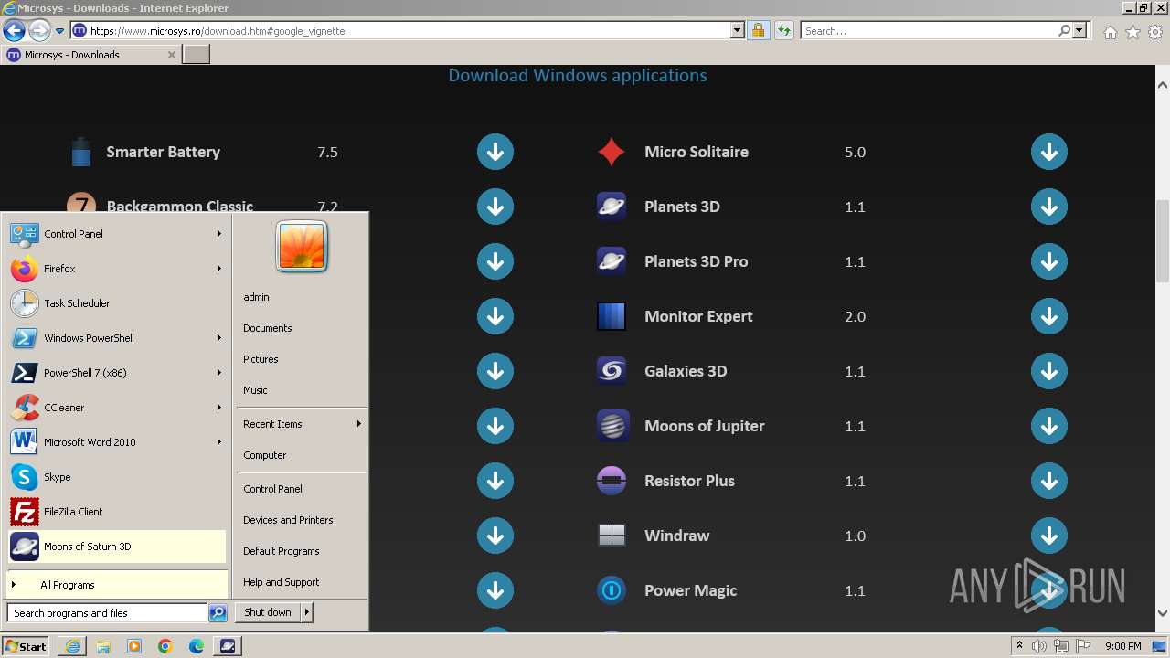The image size is (1170, 658).
Task: Open Favorites star icon
Action: coord(1133,32)
